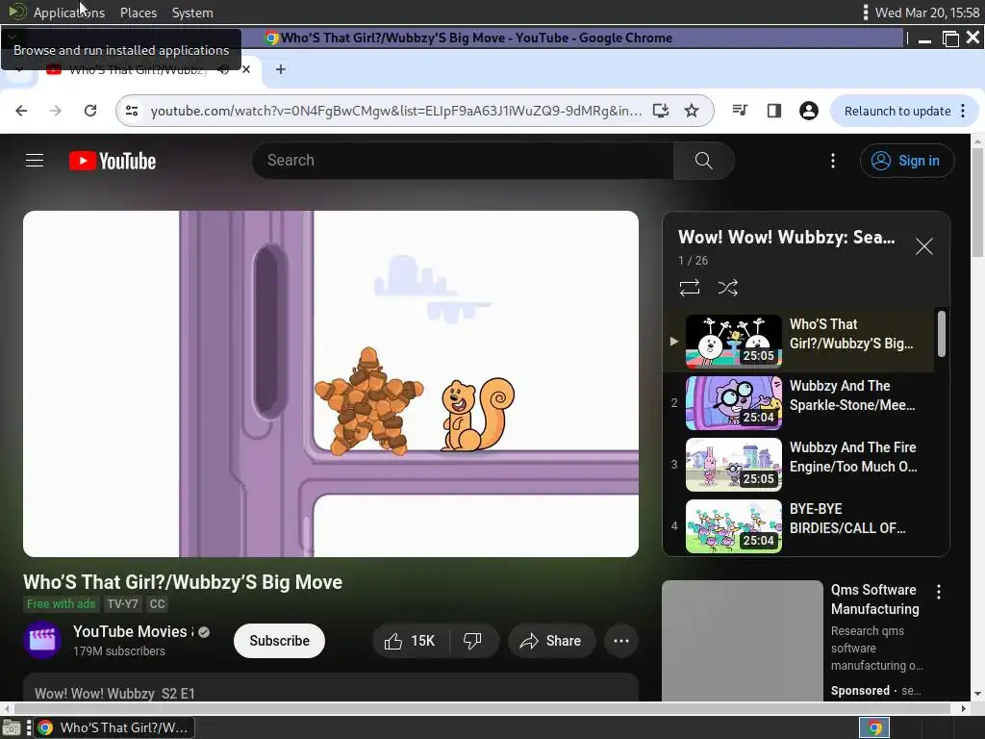Viewport: 985px width, 739px height.
Task: Click the address bar URL
Action: coord(395,111)
